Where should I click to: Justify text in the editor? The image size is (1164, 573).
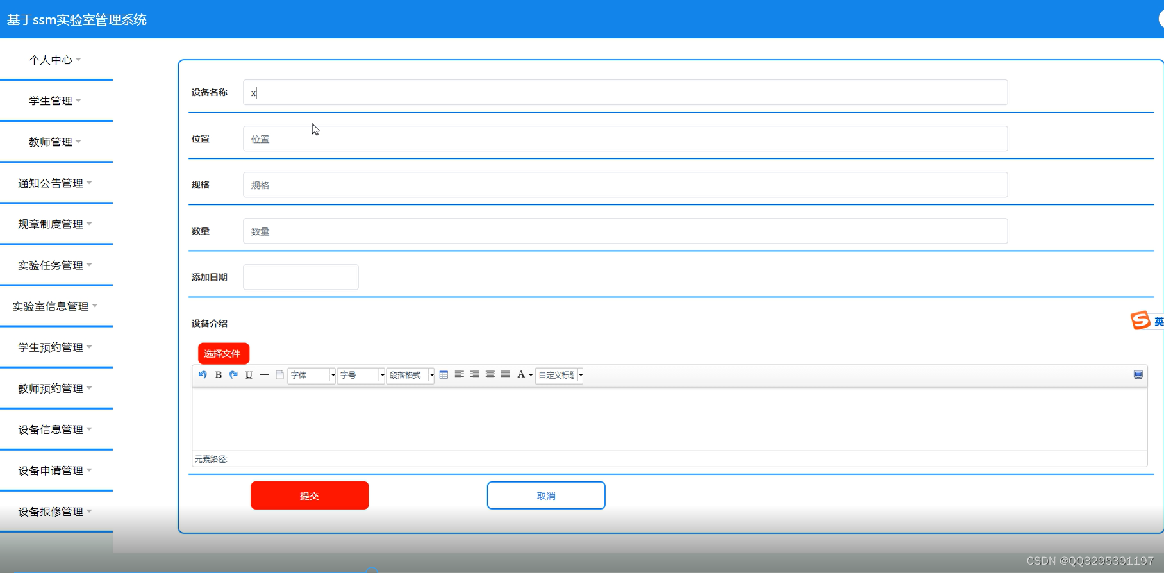tap(505, 375)
